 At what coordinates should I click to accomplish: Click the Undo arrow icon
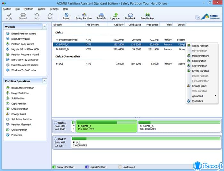(x=36, y=16)
